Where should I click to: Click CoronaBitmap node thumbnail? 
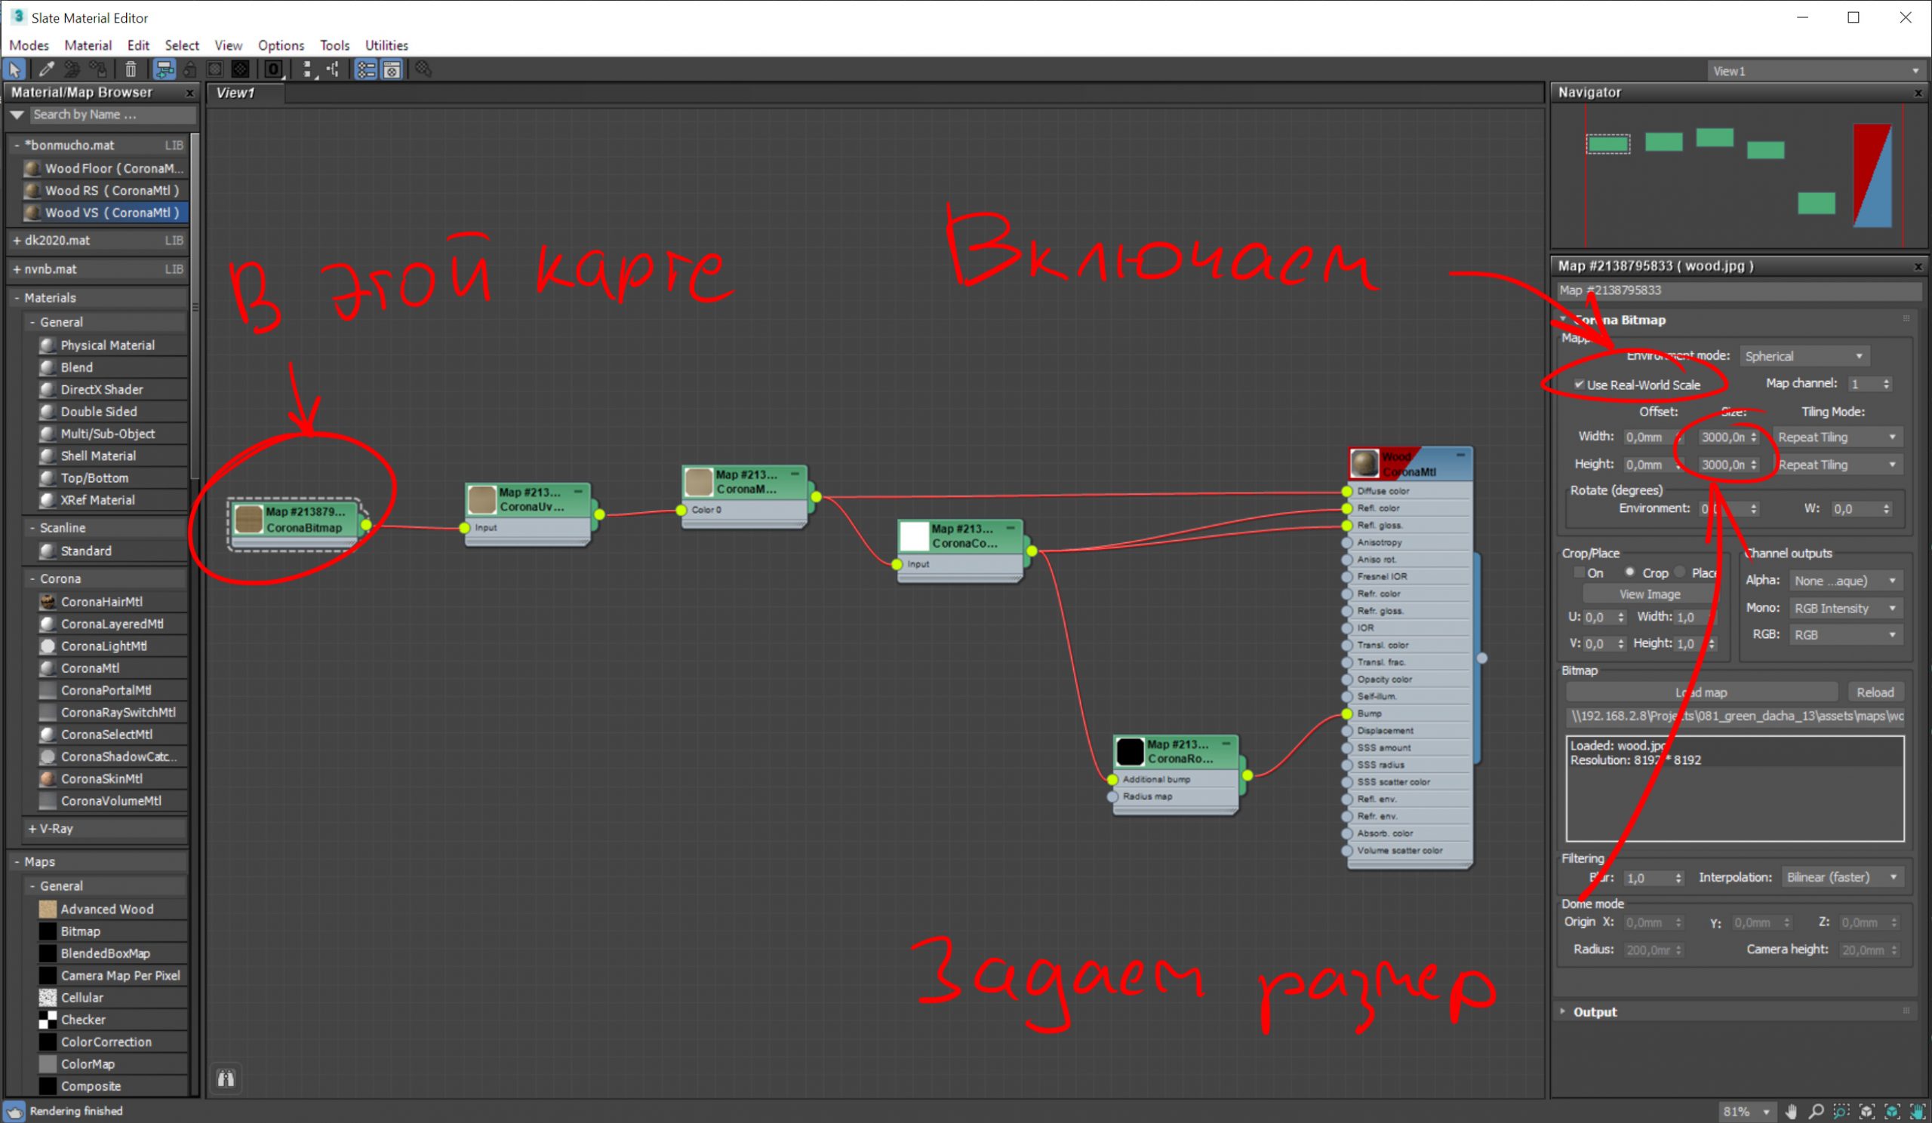[248, 519]
